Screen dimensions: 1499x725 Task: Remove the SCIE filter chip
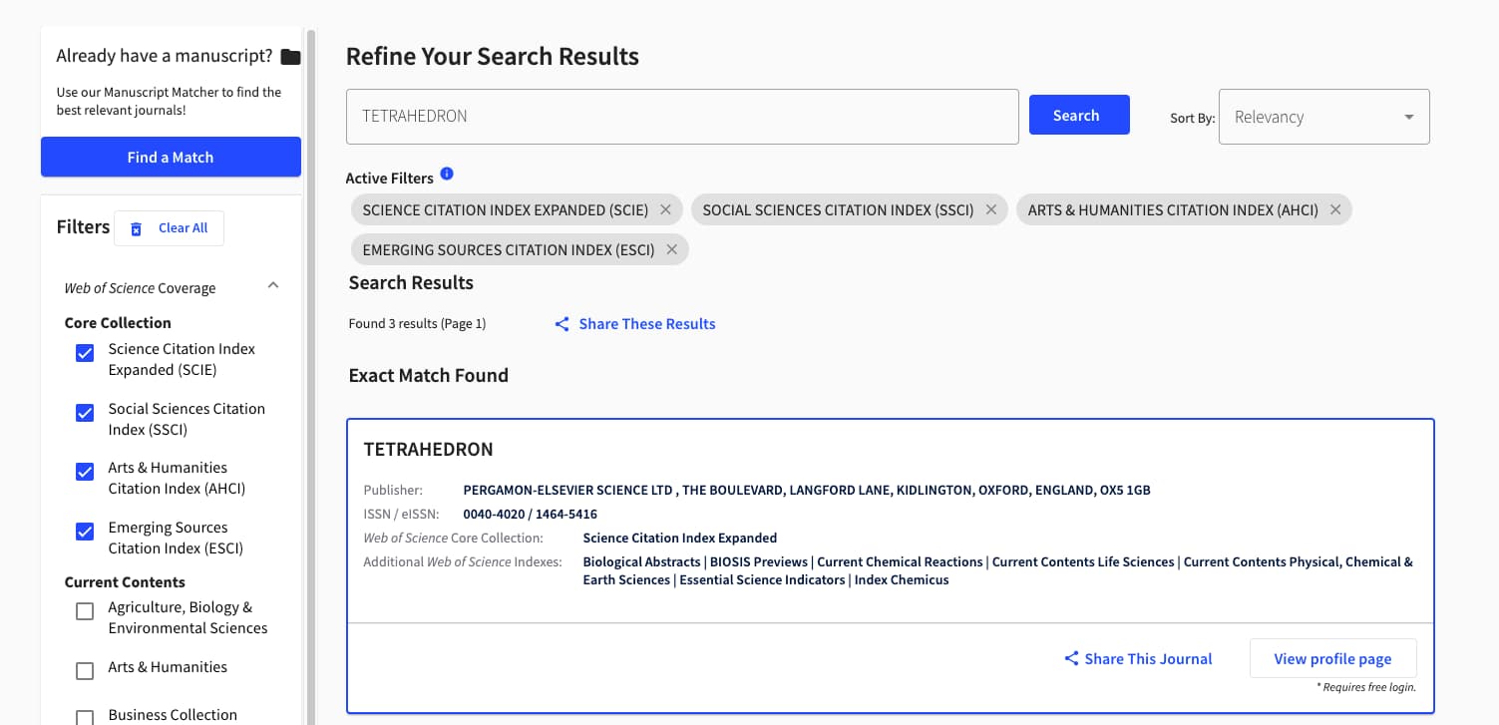(665, 209)
